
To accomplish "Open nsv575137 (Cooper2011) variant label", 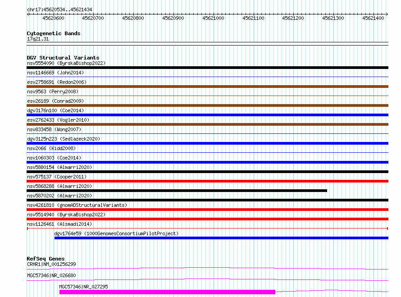I will tap(57, 177).
